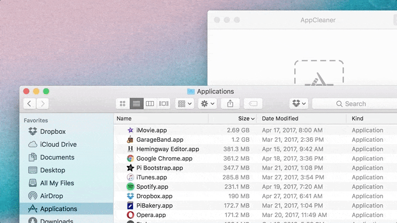This screenshot has width=397, height=223.
Task: Select iCloud Drive in sidebar
Action: point(58,144)
